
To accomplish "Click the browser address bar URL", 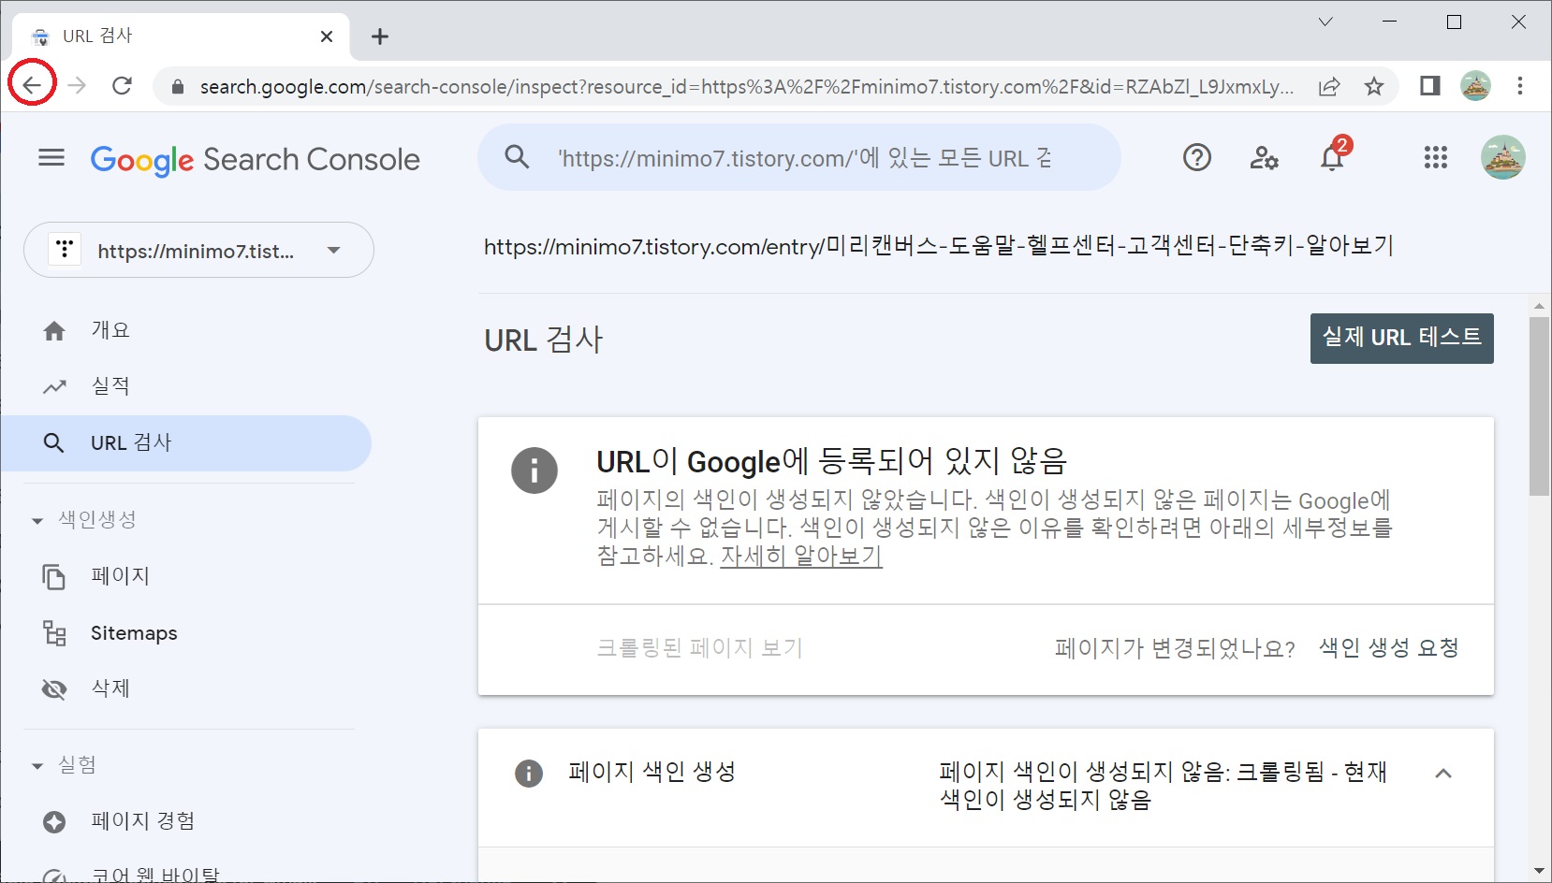I will click(x=747, y=87).
